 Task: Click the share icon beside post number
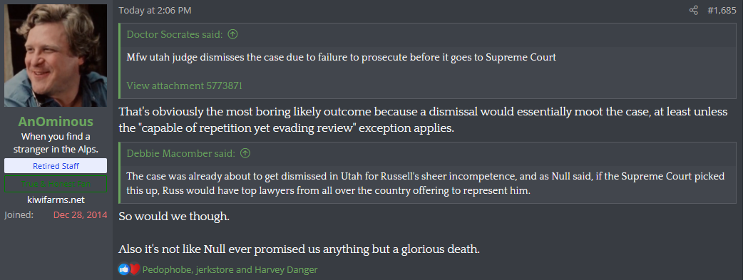694,11
